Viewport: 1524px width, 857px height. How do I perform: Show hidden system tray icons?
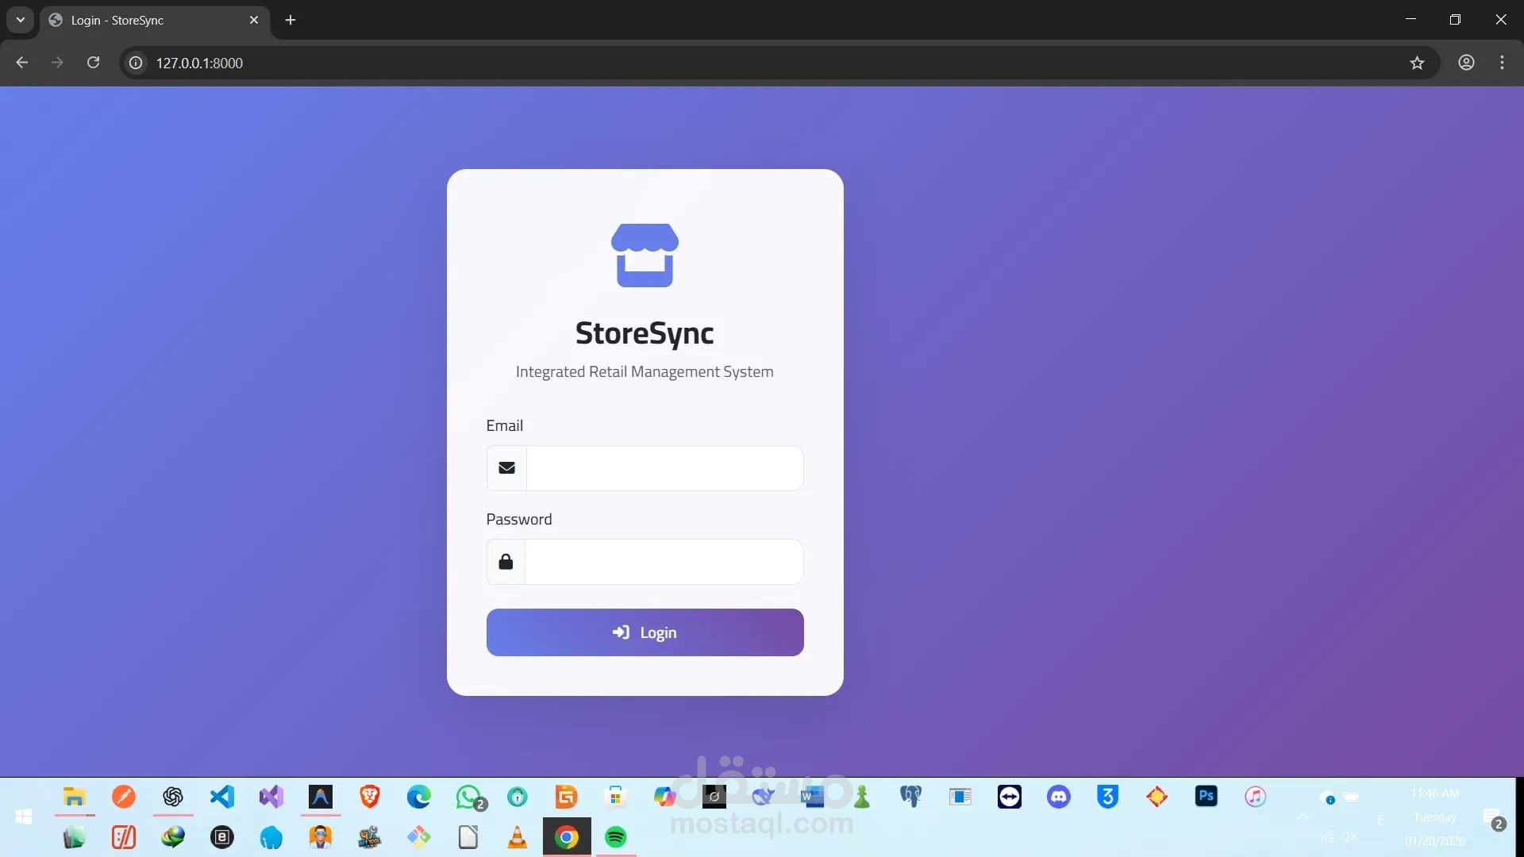pyautogui.click(x=1303, y=817)
